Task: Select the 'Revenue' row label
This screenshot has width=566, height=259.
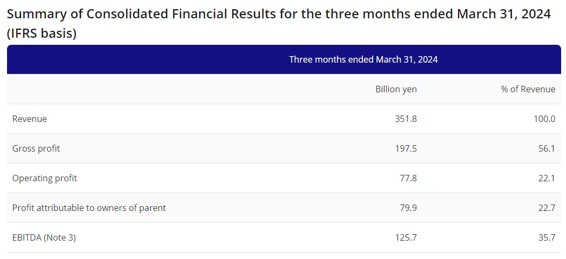Action: [x=30, y=119]
